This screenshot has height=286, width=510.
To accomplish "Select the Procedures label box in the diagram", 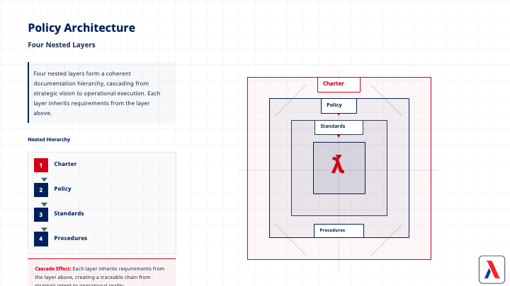I will pyautogui.click(x=339, y=231).
